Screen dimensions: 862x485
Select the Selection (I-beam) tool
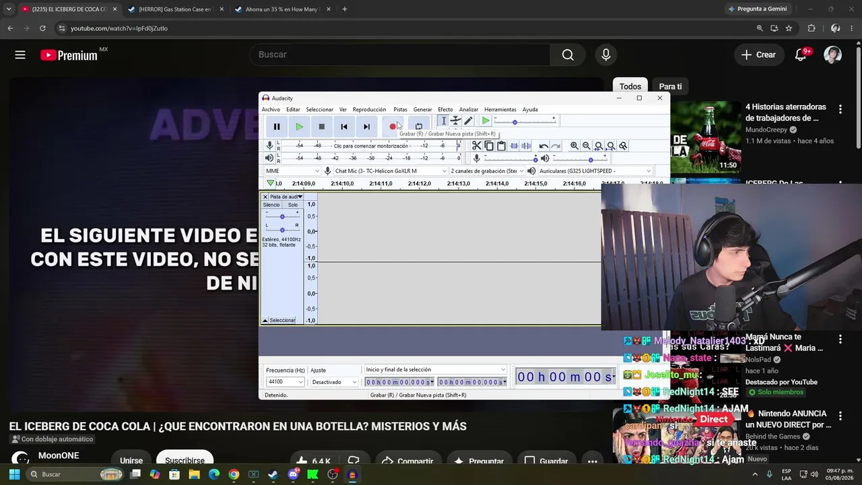(x=443, y=121)
